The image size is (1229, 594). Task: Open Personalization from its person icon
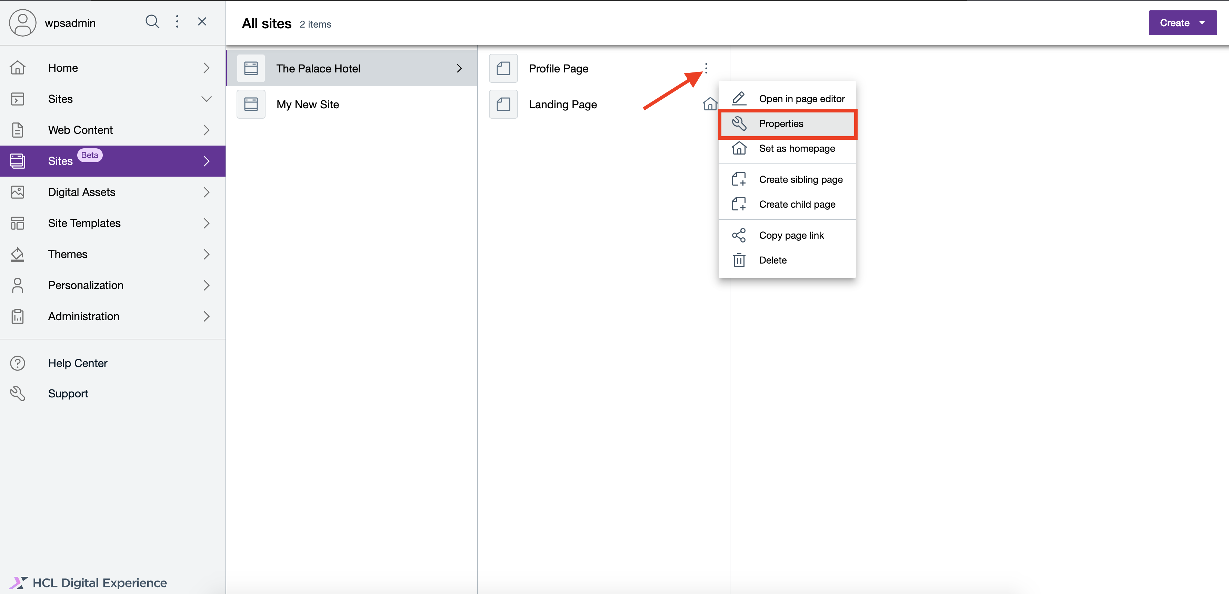click(x=18, y=285)
